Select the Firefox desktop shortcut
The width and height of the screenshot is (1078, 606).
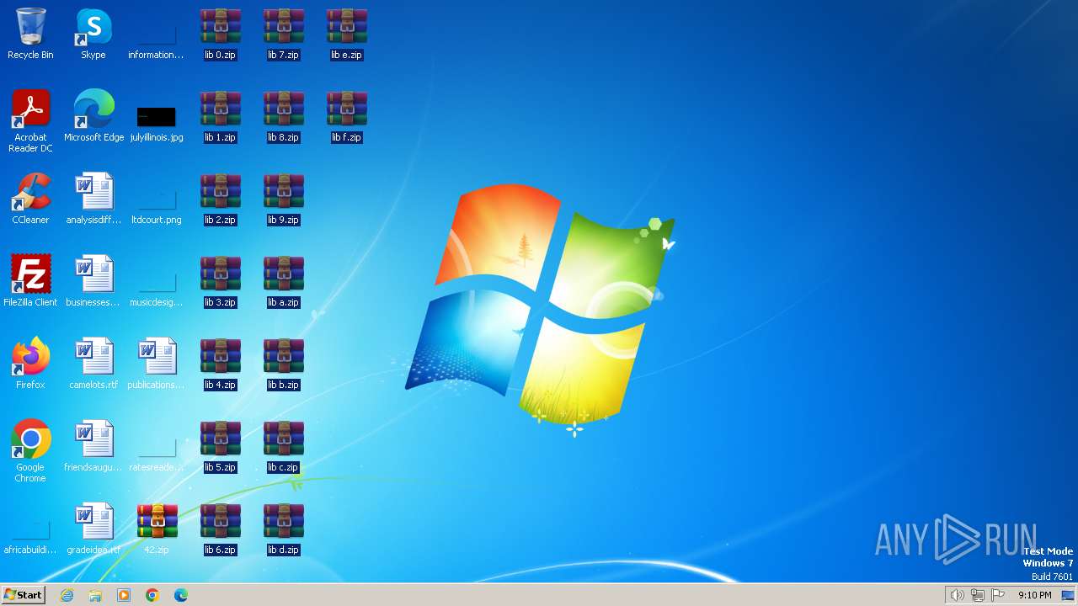[30, 364]
